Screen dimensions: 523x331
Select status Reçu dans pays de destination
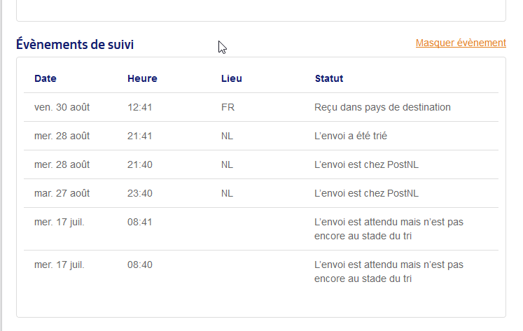click(382, 107)
